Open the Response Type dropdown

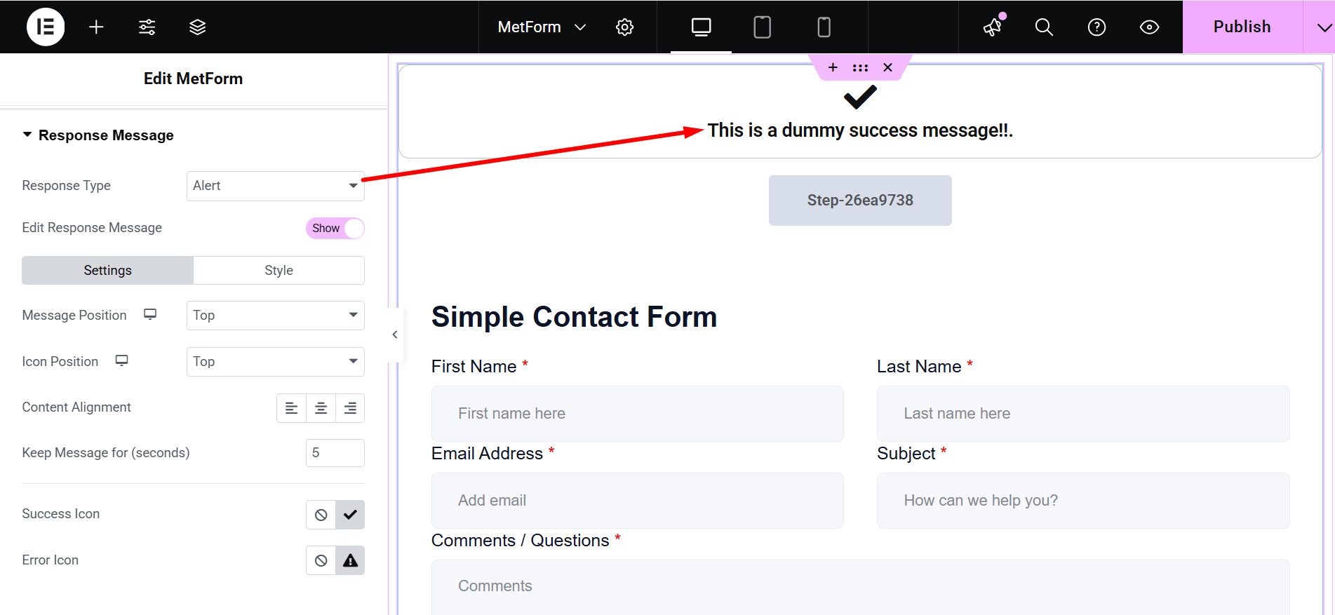[x=275, y=186]
